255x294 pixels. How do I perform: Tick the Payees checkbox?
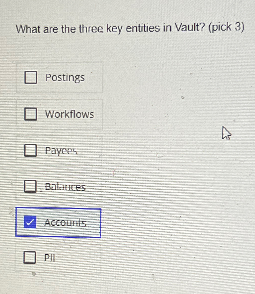tap(30, 151)
